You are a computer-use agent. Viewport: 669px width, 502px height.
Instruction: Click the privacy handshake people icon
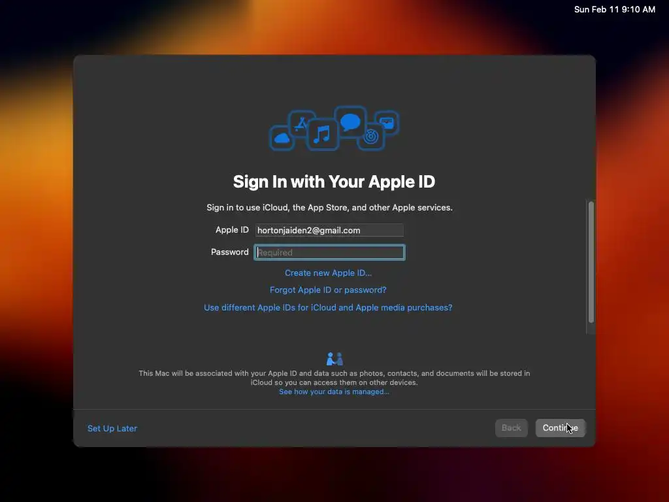tap(334, 359)
